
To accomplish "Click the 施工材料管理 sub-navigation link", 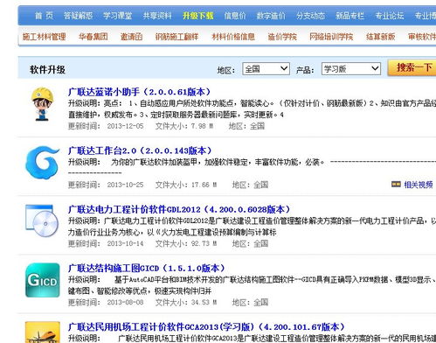I will pos(44,37).
